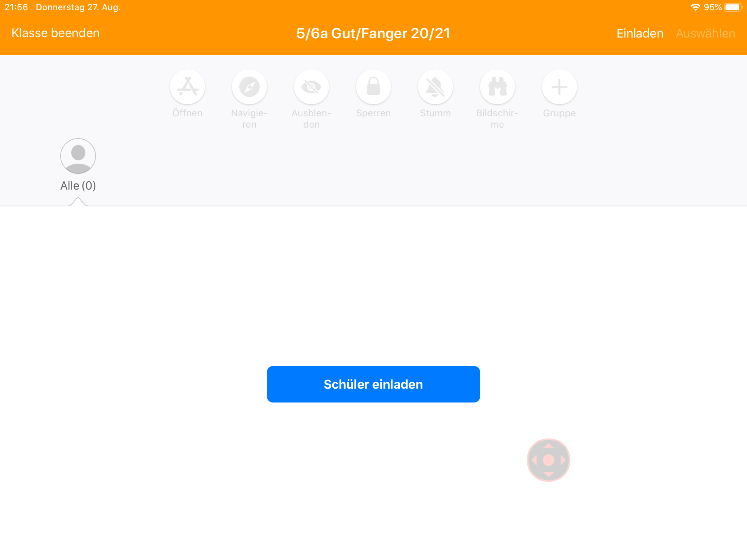Tap the AssistiveTouch joystick center dot
Image resolution: width=747 pixels, height=560 pixels.
(549, 460)
